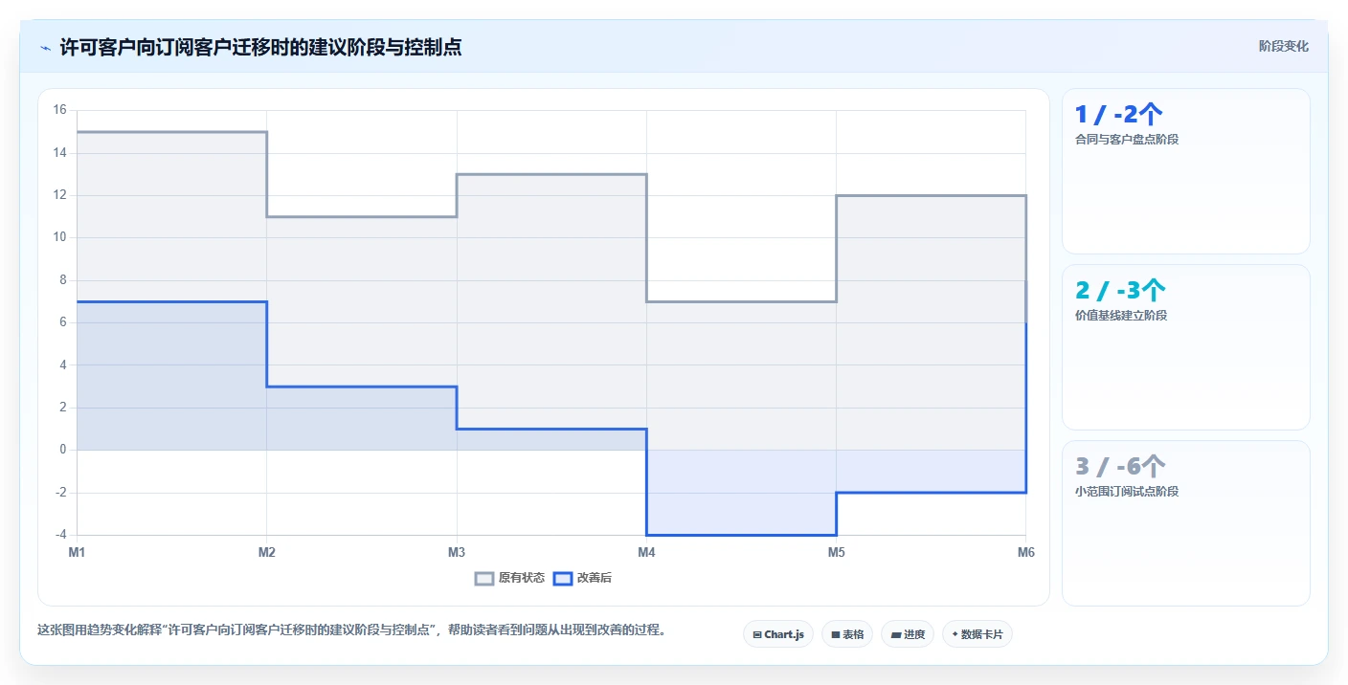The image size is (1348, 685).
Task: Click the "2 / -3个" value
Action: coord(1120,291)
